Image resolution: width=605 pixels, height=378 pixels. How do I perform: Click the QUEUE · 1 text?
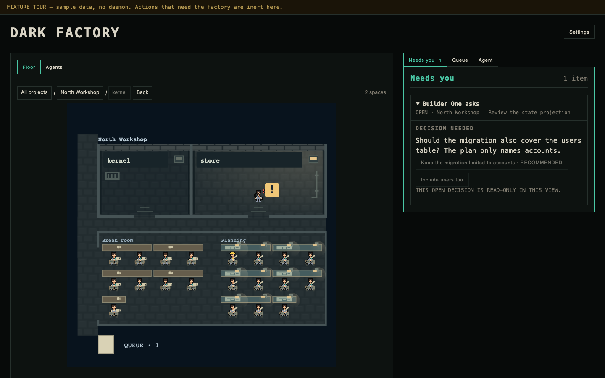(x=141, y=345)
